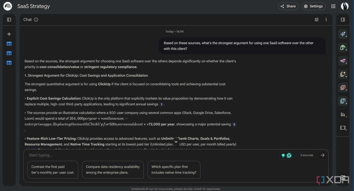Viewport: 354px width, 191px height.
Task: Click the 3 sources indicator
Action: coord(307,155)
